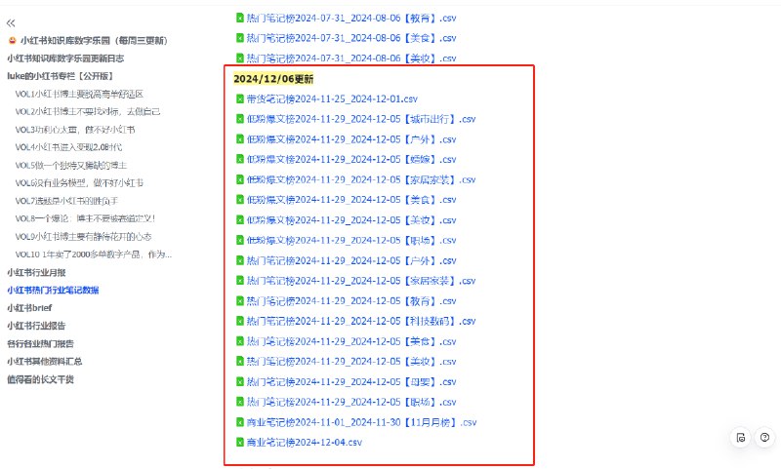781x469 pixels.
Task: Open VOL7 article in sidebar
Action: click(66, 201)
